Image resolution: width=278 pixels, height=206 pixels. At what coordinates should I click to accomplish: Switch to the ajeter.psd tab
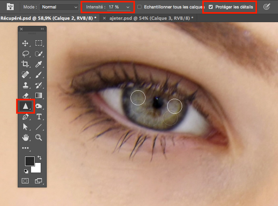tap(151, 19)
